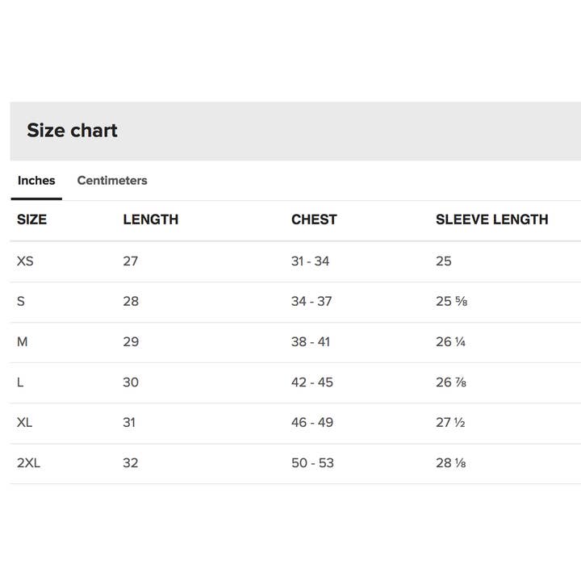Select the S size row label
581x581 pixels.
(x=21, y=302)
